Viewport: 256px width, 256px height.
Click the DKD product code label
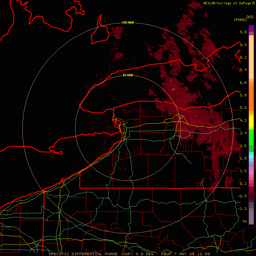[x=250, y=17]
